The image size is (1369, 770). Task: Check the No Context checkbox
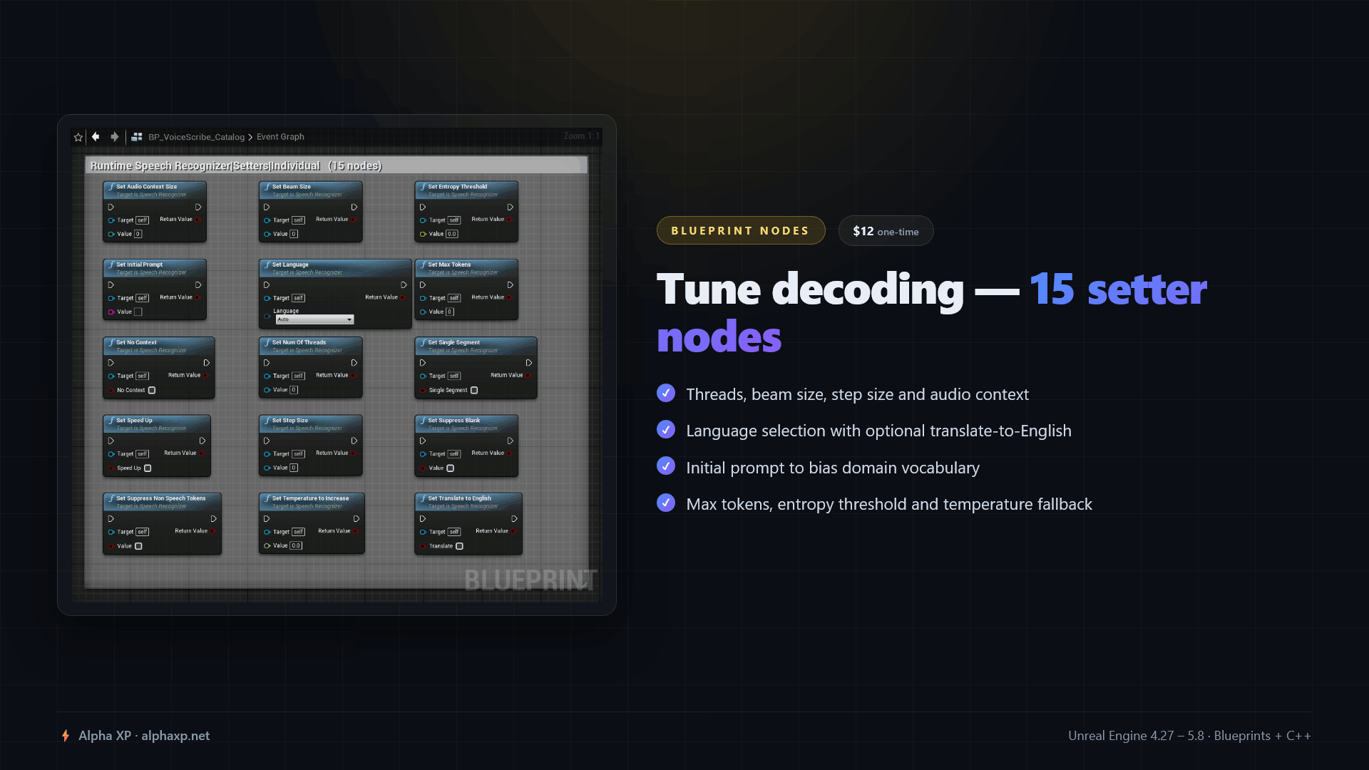tap(152, 391)
